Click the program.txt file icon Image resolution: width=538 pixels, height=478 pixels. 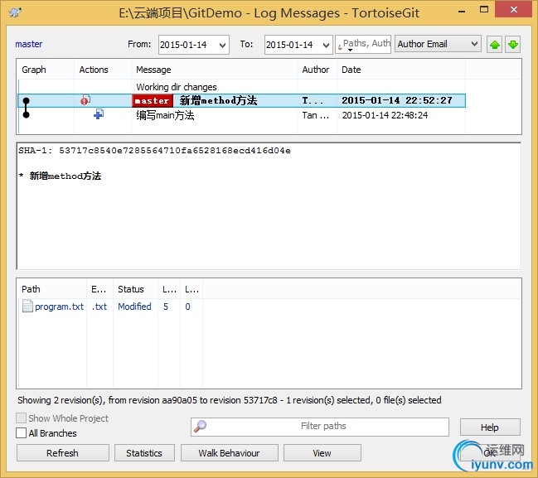(x=27, y=307)
